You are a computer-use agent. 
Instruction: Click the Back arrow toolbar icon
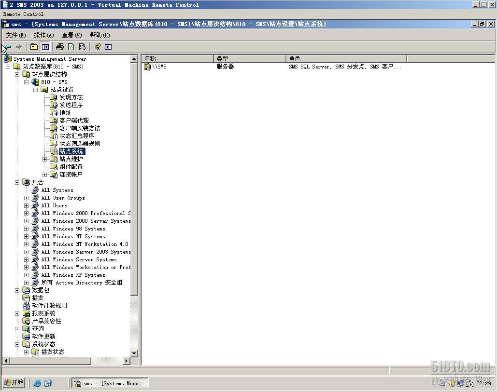[8, 47]
